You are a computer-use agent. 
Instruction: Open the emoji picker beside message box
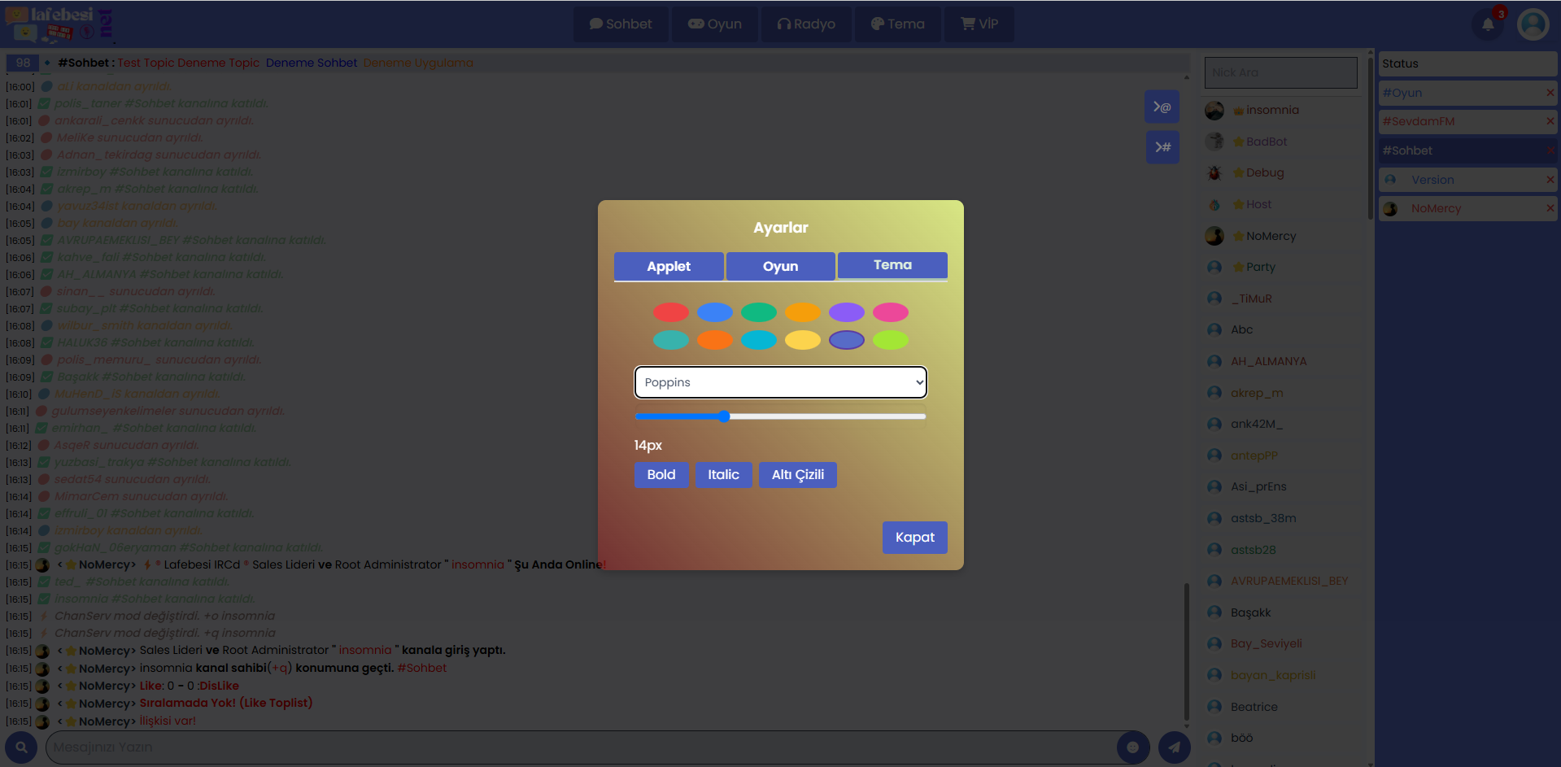(x=1132, y=747)
